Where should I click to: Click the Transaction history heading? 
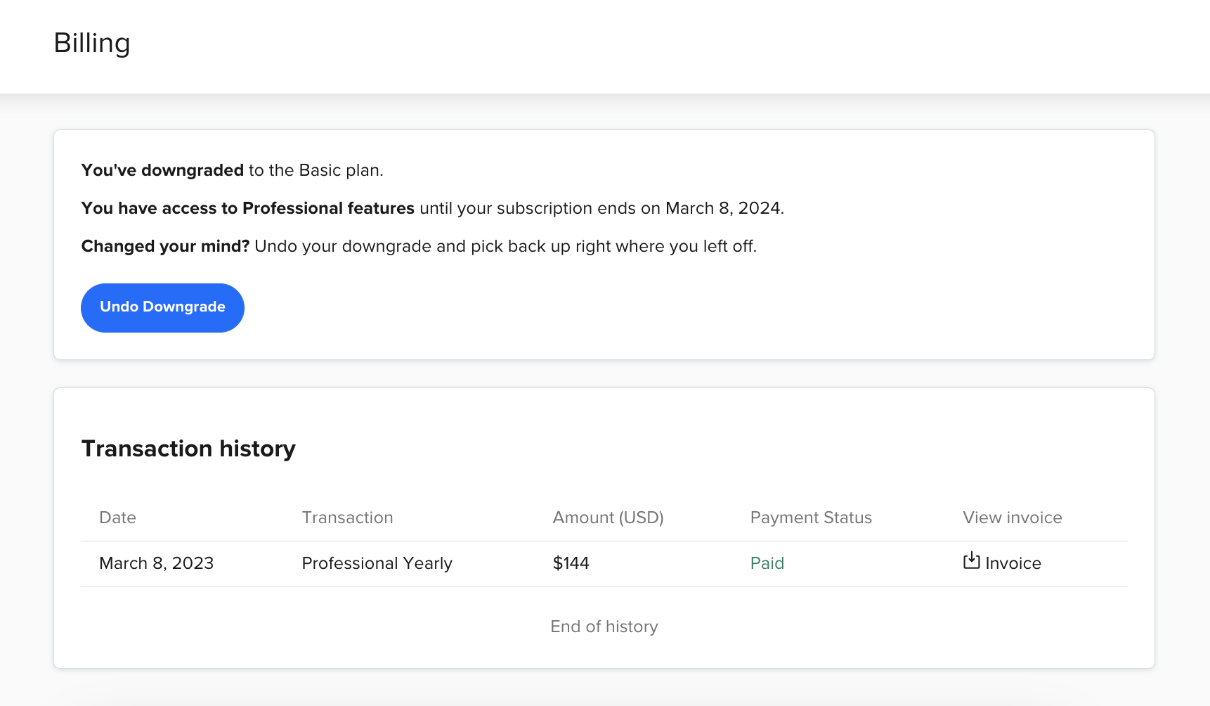188,449
